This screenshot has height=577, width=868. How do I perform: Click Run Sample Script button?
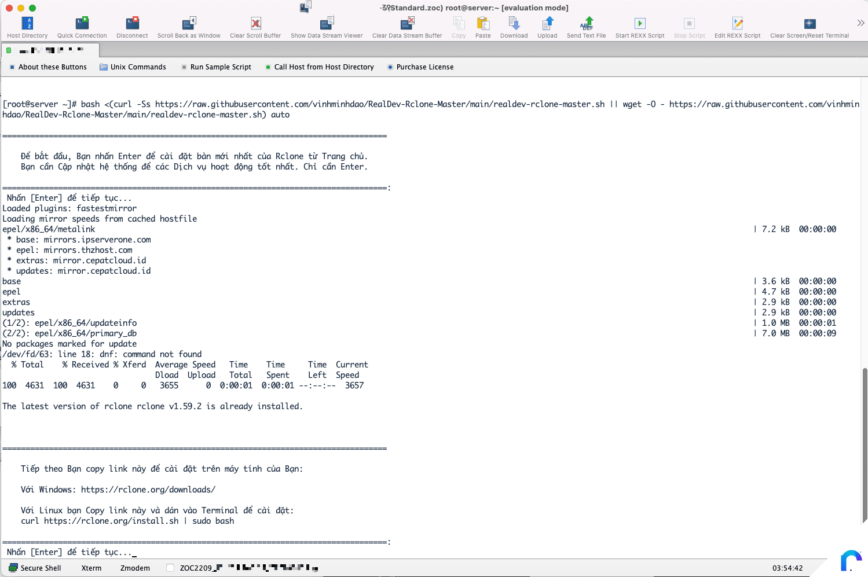[216, 67]
